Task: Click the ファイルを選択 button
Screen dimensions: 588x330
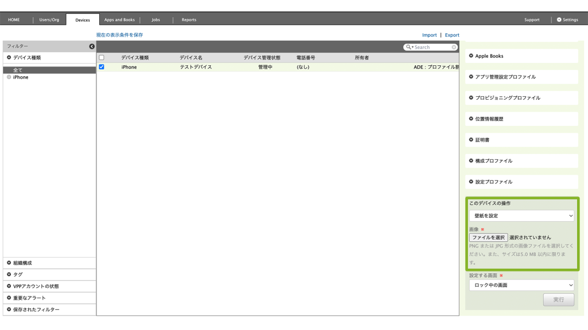Action: (488, 237)
